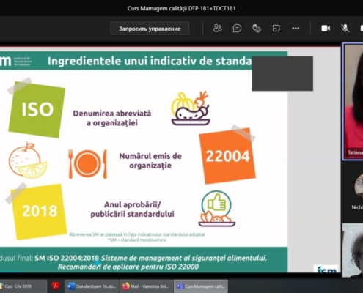Click the orange 22004 note on slide
Image resolution: width=363 pixels, height=293 pixels.
tap(227, 156)
